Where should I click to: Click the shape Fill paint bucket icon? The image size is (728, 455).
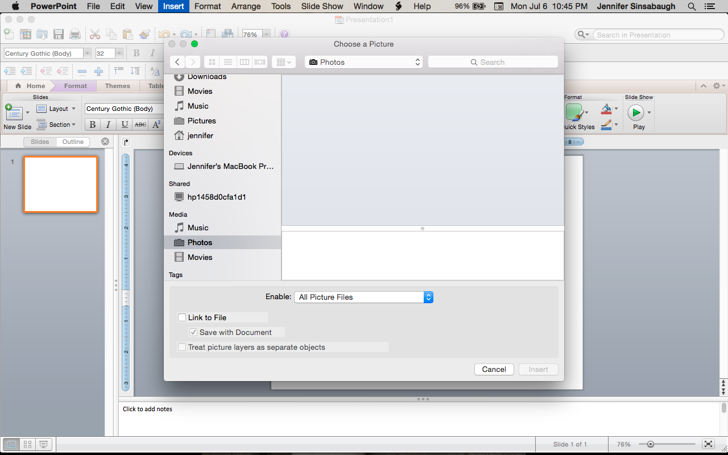click(x=606, y=108)
